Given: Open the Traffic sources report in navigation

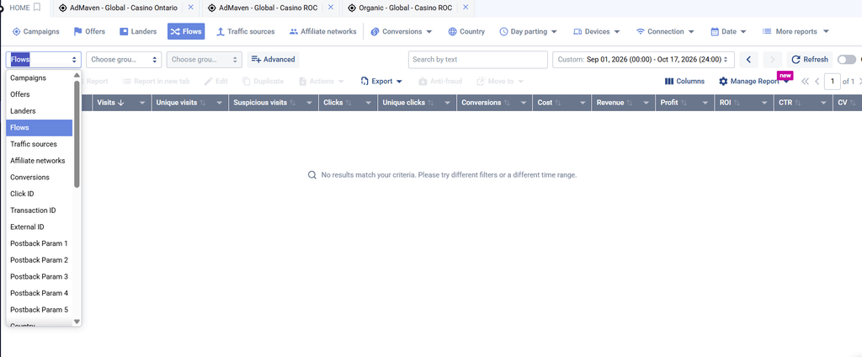Looking at the screenshot, I should click(245, 31).
